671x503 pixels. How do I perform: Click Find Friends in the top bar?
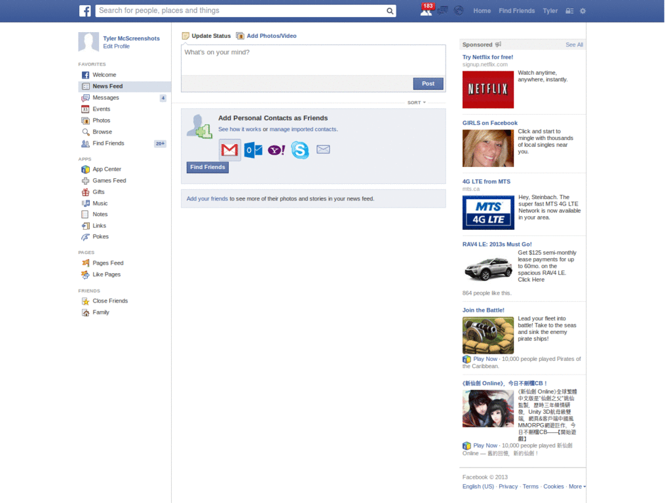point(516,11)
